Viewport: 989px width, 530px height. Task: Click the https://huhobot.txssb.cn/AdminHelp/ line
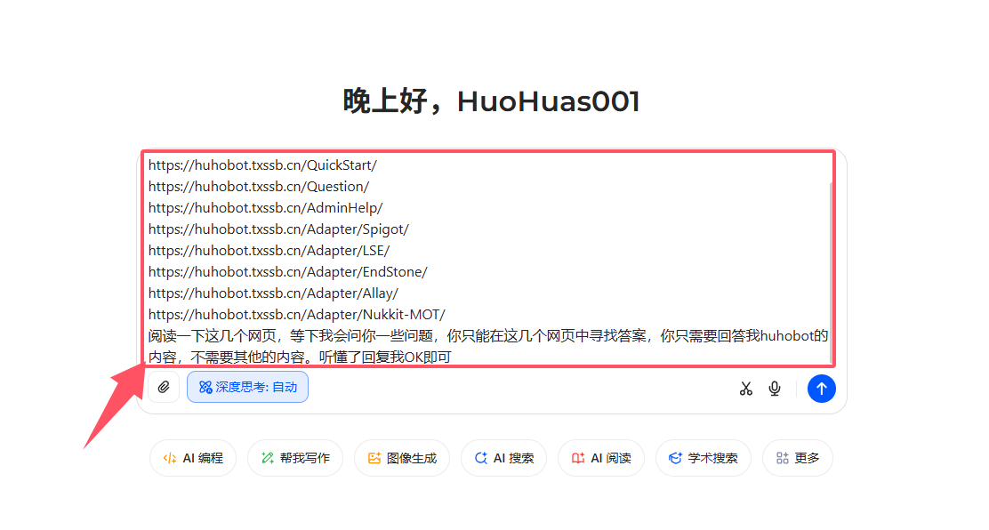click(x=266, y=208)
